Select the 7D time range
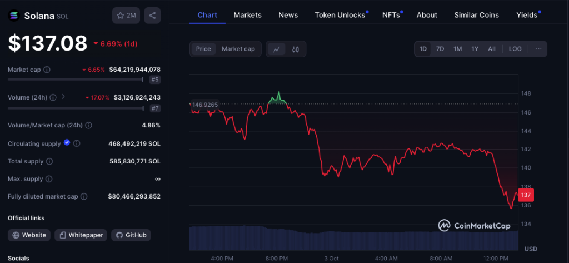The width and height of the screenshot is (569, 263). click(440, 49)
